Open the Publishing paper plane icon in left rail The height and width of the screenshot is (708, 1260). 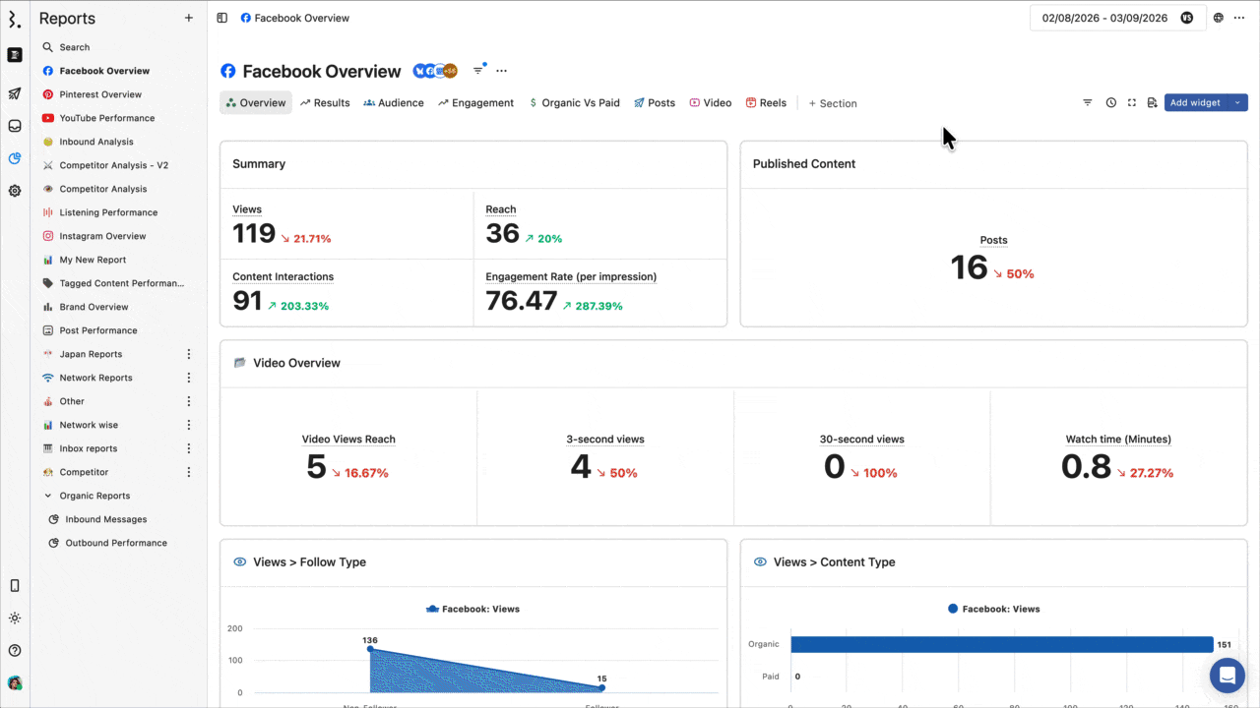pyautogui.click(x=15, y=94)
